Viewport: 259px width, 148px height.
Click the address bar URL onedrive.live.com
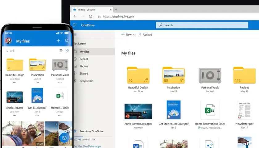[119, 16]
